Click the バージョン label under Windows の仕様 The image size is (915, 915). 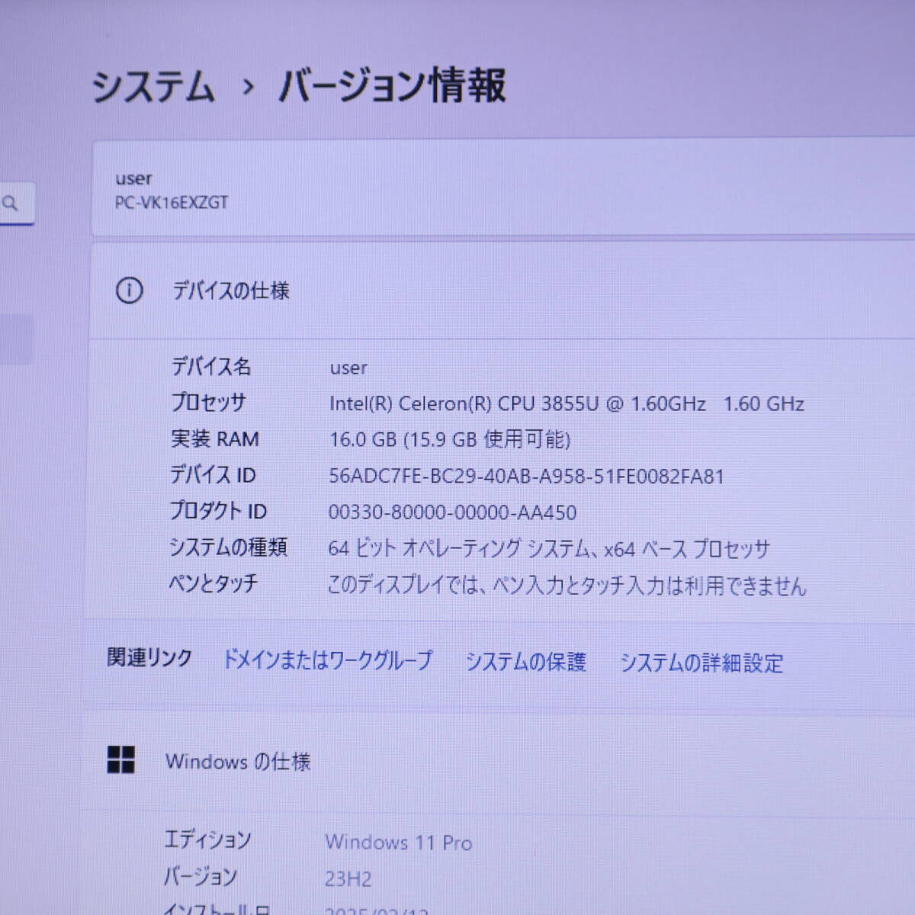click(200, 877)
